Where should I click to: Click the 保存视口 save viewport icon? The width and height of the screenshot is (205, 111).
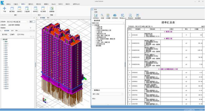tap(35, 8)
